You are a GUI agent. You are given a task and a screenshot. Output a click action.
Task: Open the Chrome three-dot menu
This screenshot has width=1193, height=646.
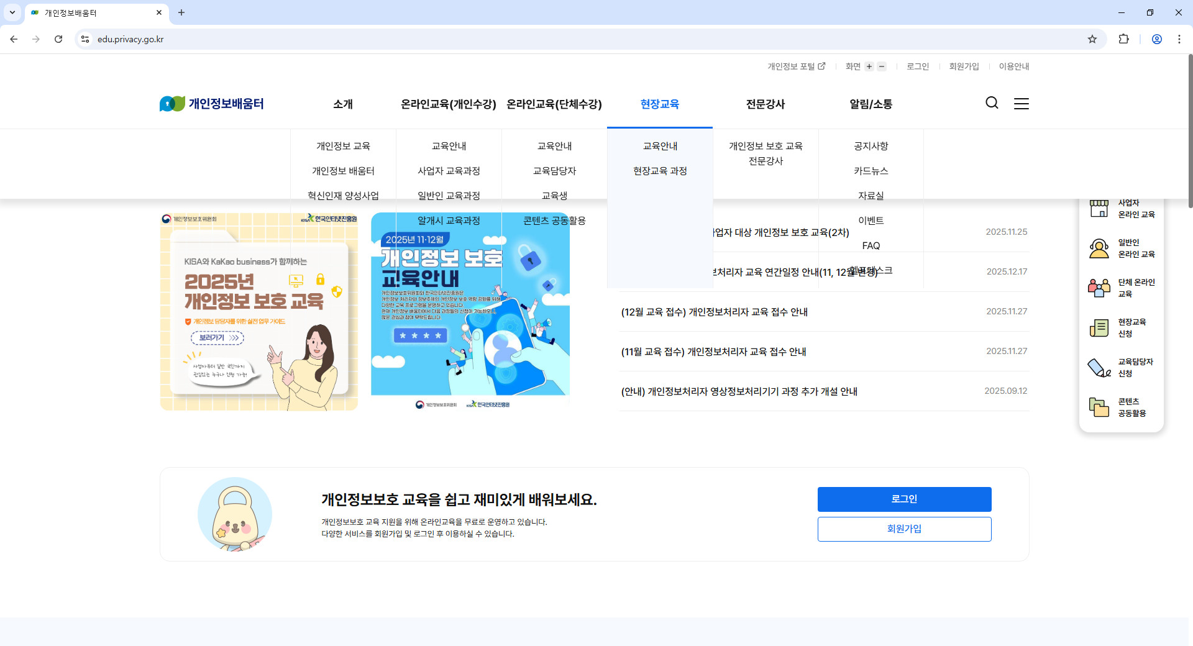(1179, 39)
